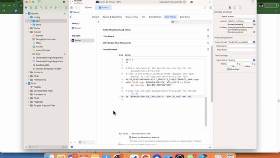The image size is (280, 158).
Task: Click the build phases Filter field
Action: click(192, 22)
